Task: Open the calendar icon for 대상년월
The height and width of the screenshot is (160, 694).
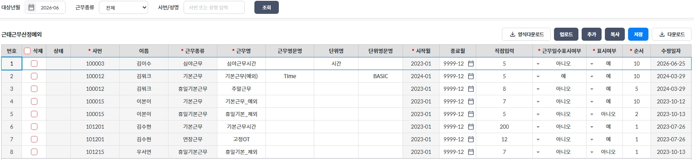Action: point(31,7)
